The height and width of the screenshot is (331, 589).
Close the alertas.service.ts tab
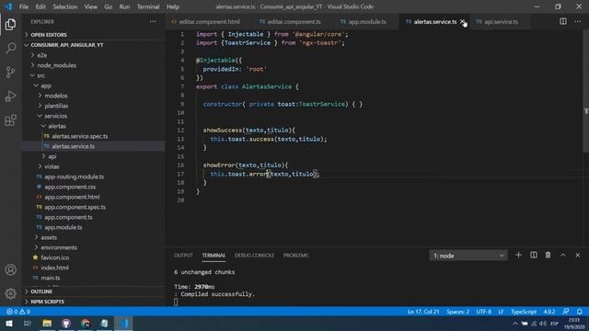click(x=462, y=22)
